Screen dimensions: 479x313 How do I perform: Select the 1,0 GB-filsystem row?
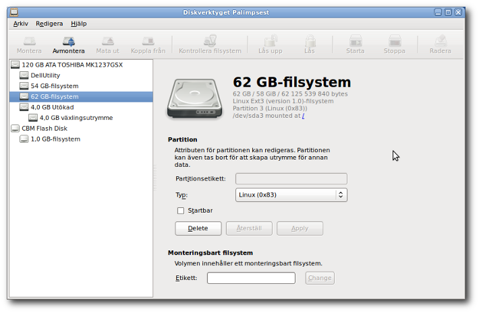coord(81,139)
